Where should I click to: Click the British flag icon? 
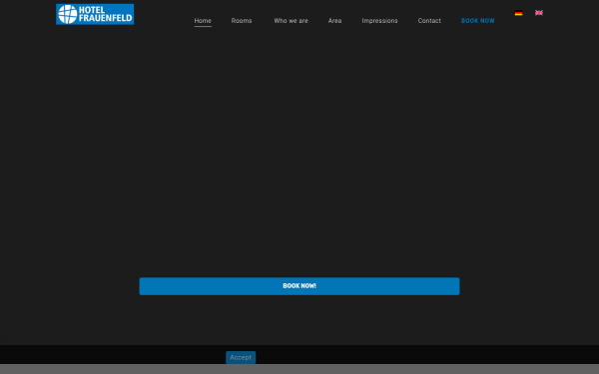[539, 13]
